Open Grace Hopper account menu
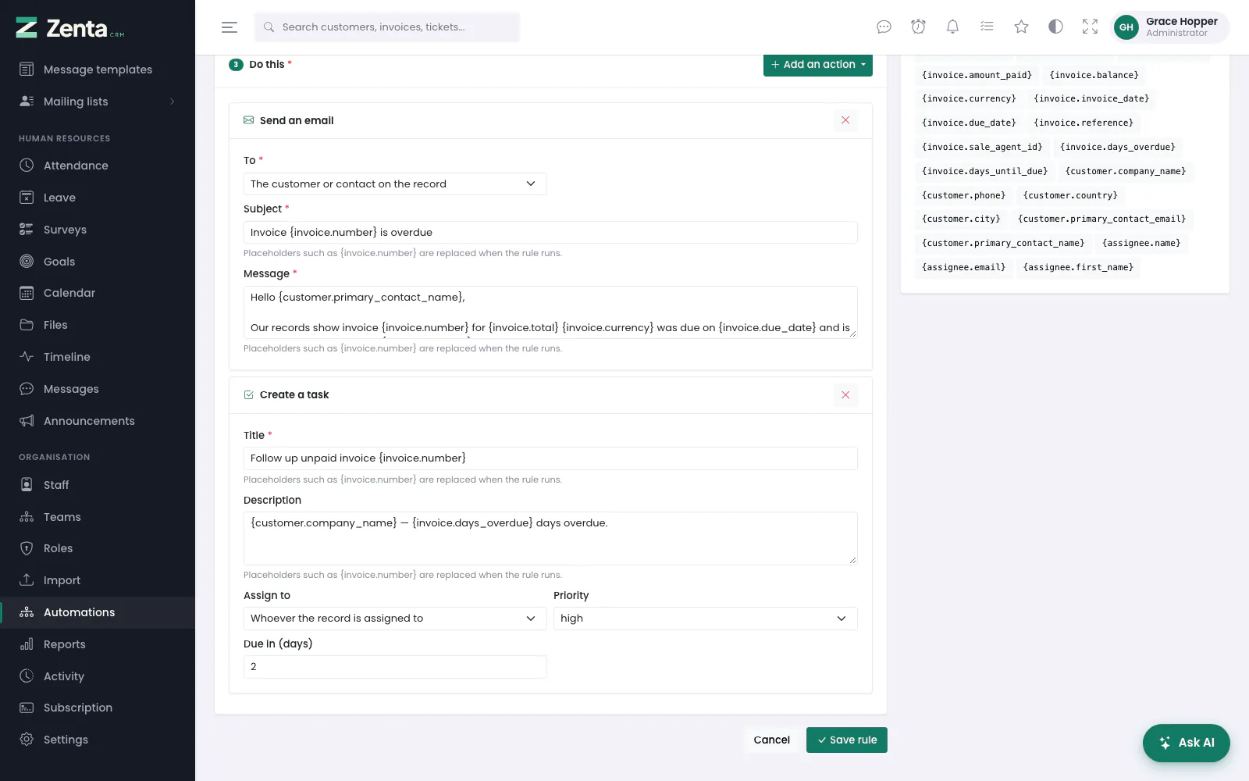This screenshot has width=1249, height=781. [x=1169, y=27]
